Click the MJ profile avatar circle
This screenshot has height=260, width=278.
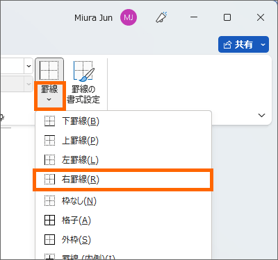point(129,17)
